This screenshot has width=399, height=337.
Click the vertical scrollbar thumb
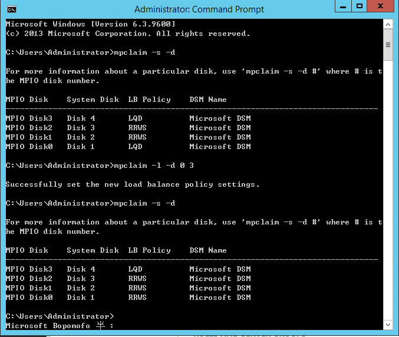(x=388, y=45)
